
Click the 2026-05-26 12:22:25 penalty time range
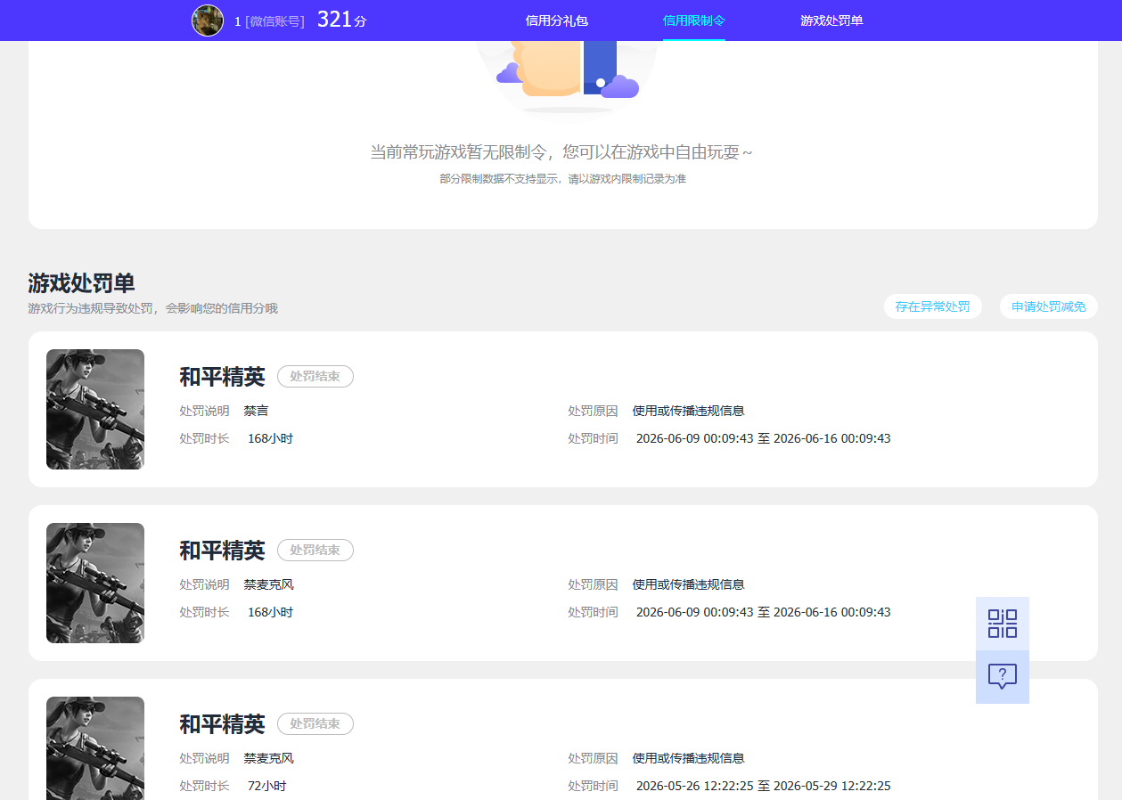coord(764,786)
